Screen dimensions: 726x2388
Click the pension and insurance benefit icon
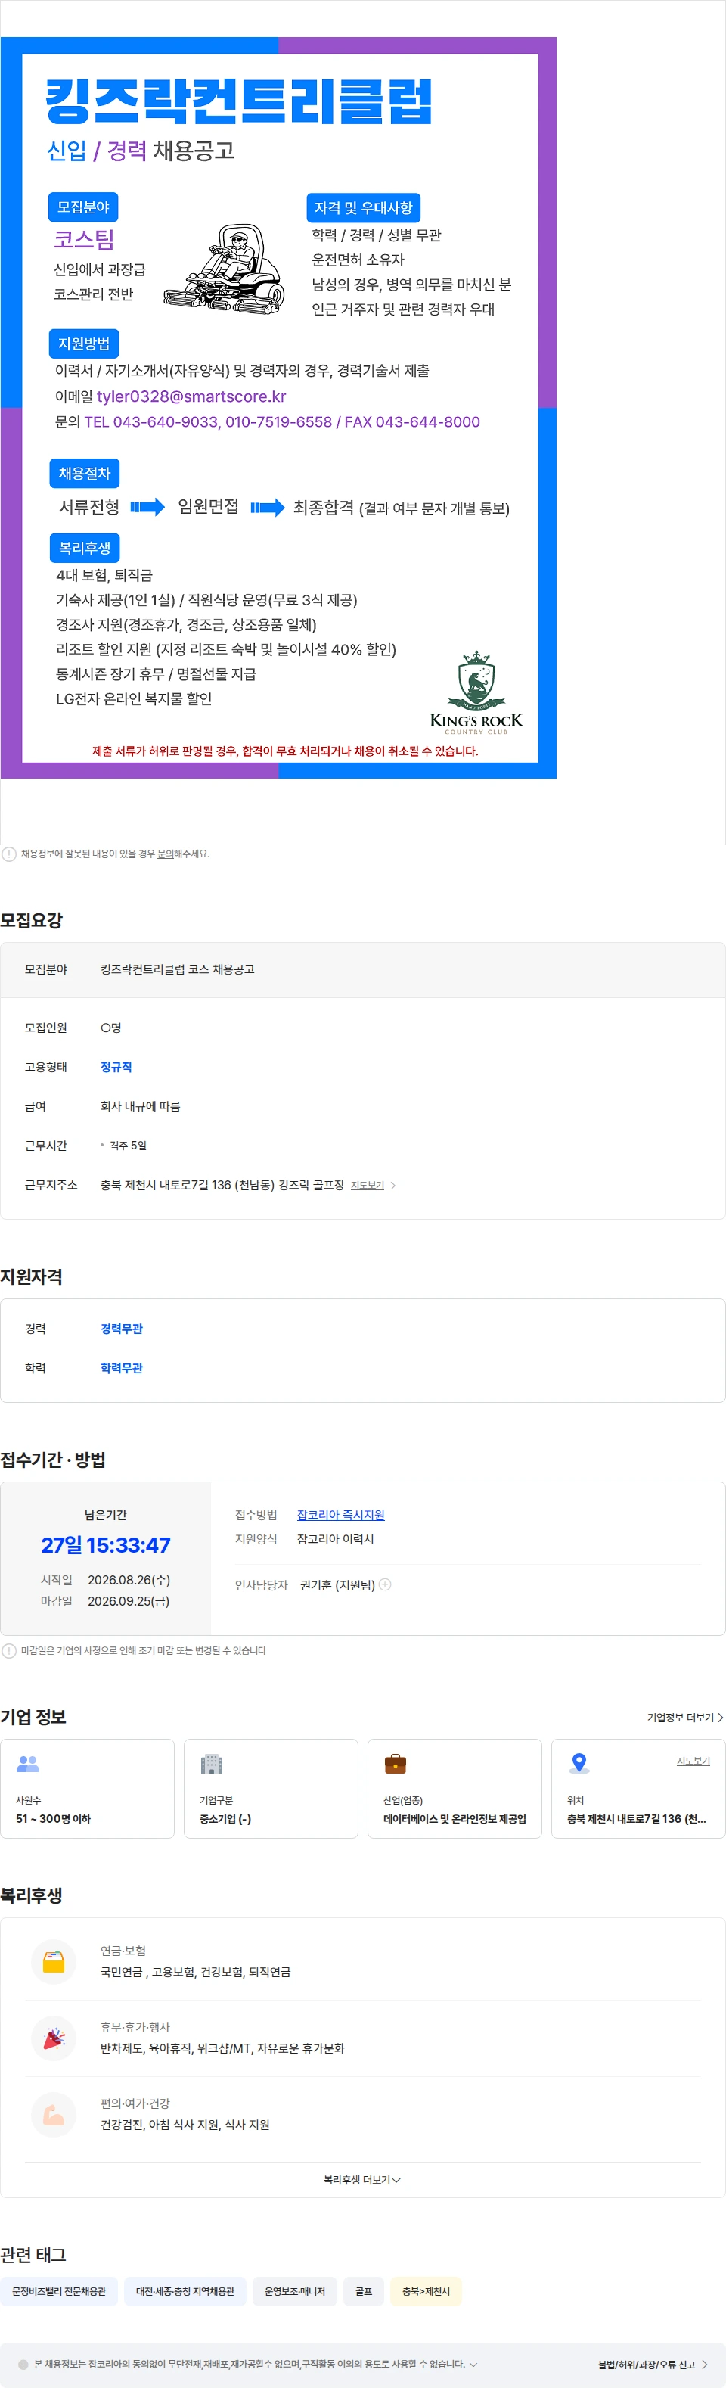coord(54,1961)
